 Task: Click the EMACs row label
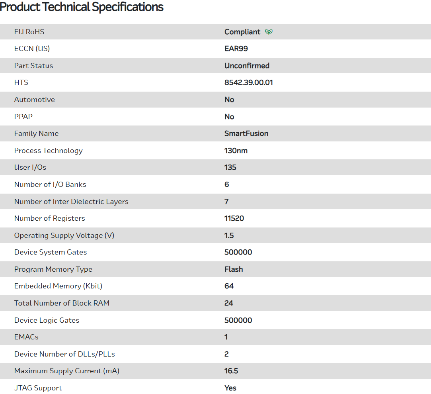(x=26, y=337)
